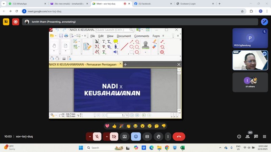Switch to the WhatsApp browser tab
Screen dimensions: 271x152
click(27, 4)
